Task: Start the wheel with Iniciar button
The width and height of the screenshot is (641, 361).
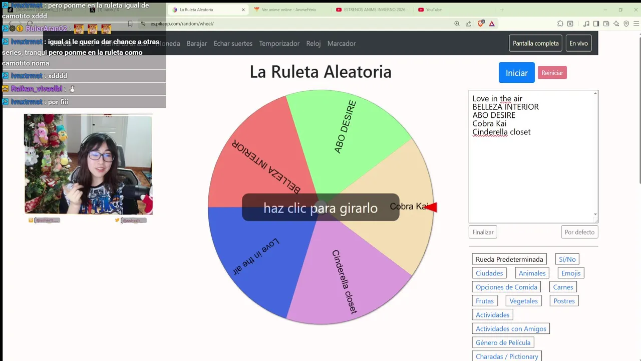Action: (x=516, y=73)
